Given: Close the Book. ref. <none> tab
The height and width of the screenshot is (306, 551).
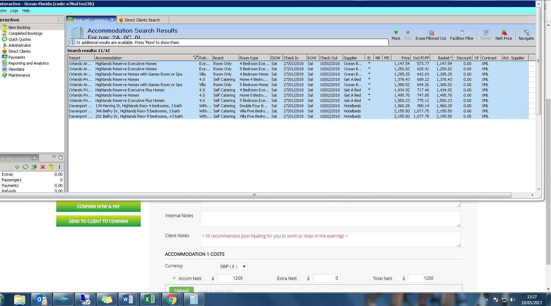Looking at the screenshot, I should [112, 20].
